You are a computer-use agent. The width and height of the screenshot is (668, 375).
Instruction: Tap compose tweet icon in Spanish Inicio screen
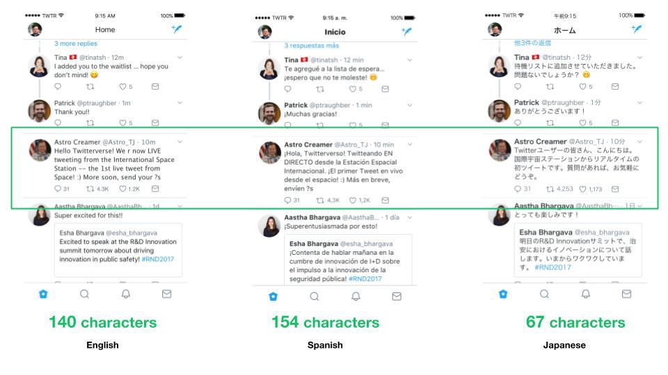[x=406, y=31]
